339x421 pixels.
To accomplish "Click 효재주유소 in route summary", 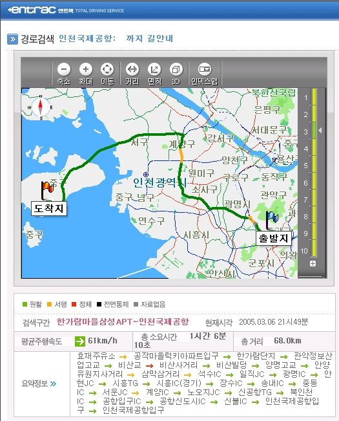I will pos(96,356).
